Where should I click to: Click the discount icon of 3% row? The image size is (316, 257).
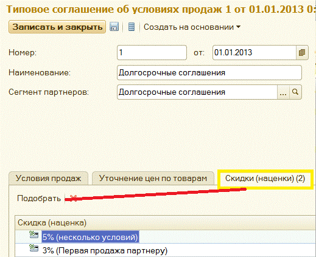click(x=33, y=248)
